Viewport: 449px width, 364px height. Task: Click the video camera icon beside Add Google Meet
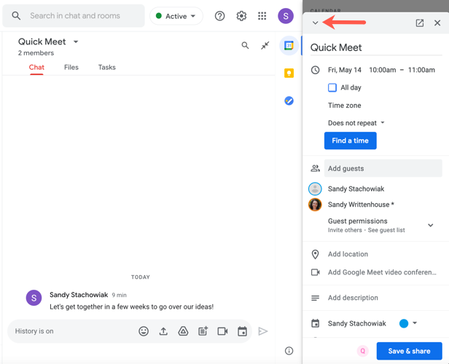[x=316, y=272]
